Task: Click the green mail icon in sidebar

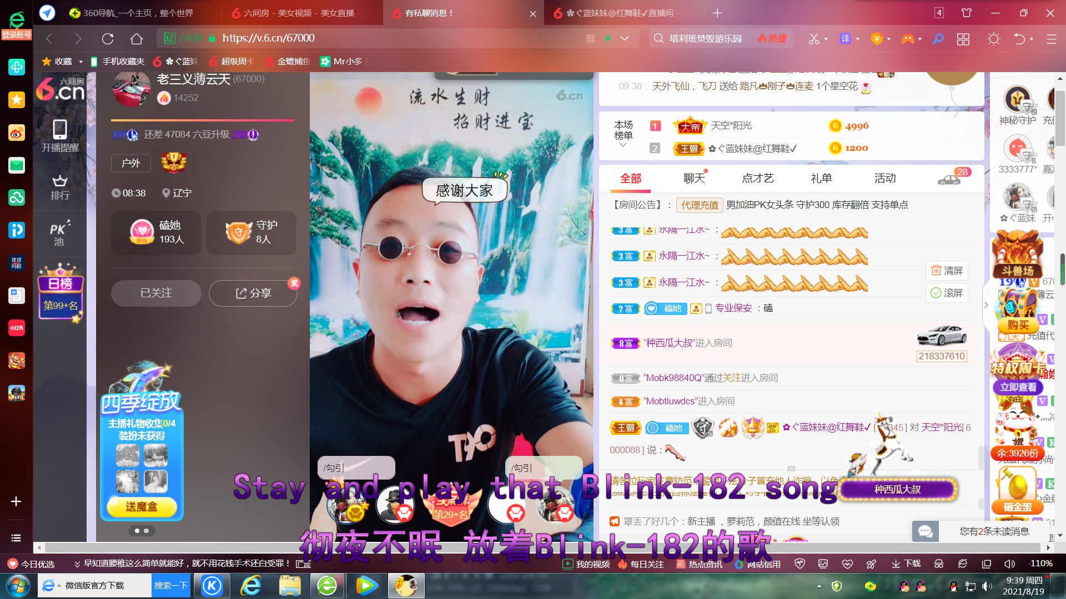Action: (x=17, y=165)
